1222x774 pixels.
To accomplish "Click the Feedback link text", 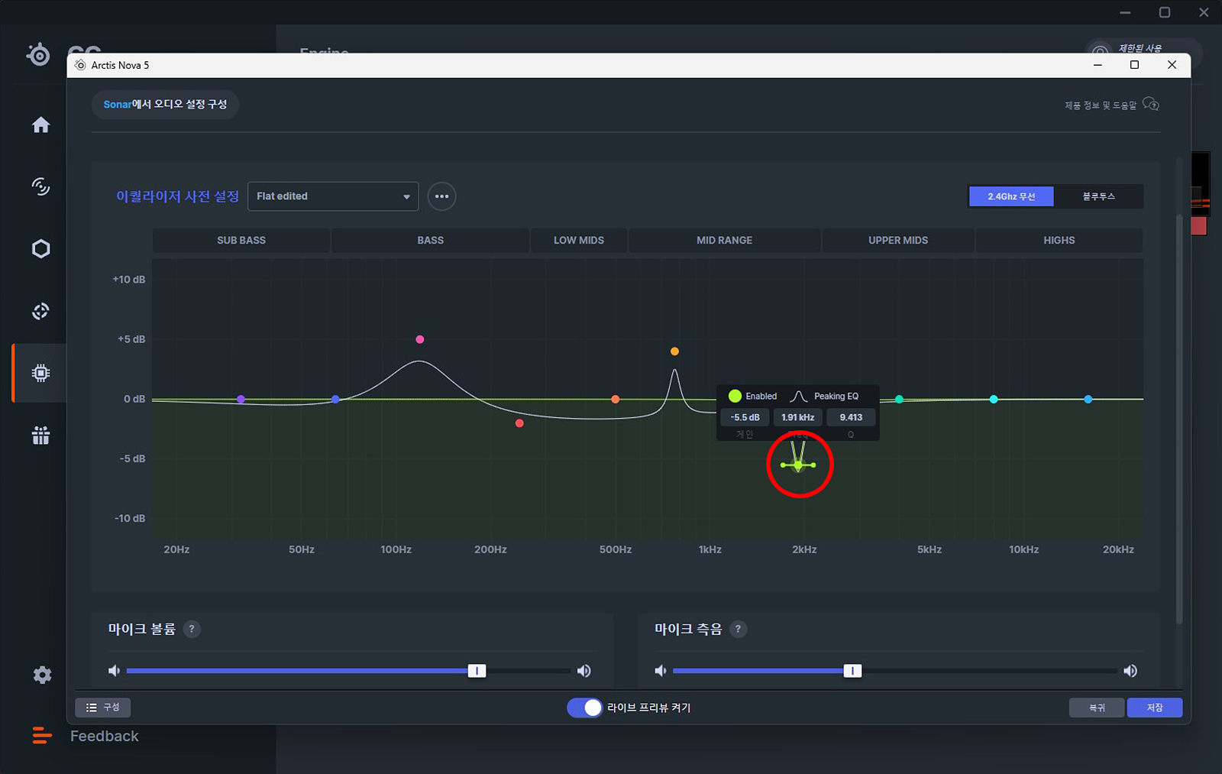I will [105, 736].
